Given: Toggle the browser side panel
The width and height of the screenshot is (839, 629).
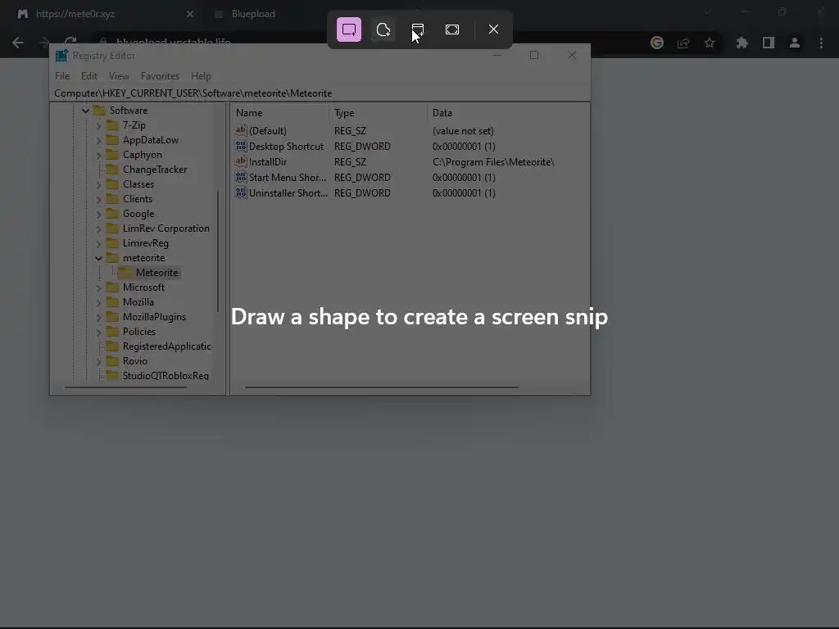Looking at the screenshot, I should point(769,43).
